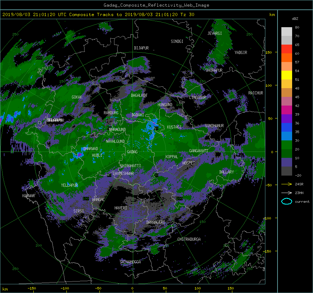The width and height of the screenshot is (313, 293).
Task: Click the JEVARGI city label
Action: tap(215, 33)
